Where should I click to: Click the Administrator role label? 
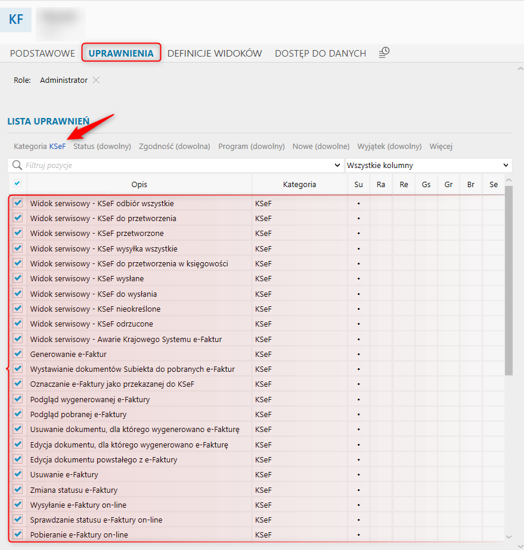[64, 80]
